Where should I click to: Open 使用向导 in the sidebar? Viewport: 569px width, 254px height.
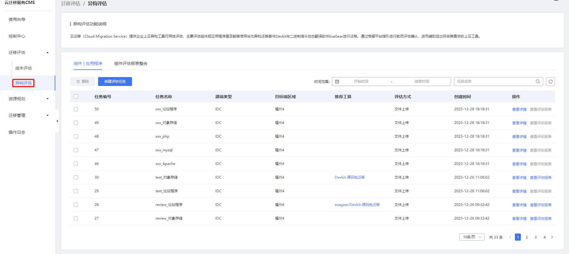[17, 19]
